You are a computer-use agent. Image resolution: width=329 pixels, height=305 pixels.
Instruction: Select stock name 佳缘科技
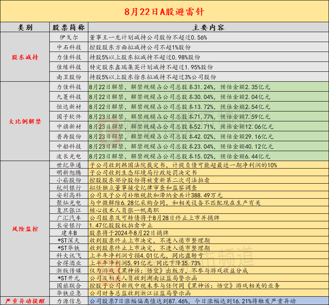[x=69, y=67]
